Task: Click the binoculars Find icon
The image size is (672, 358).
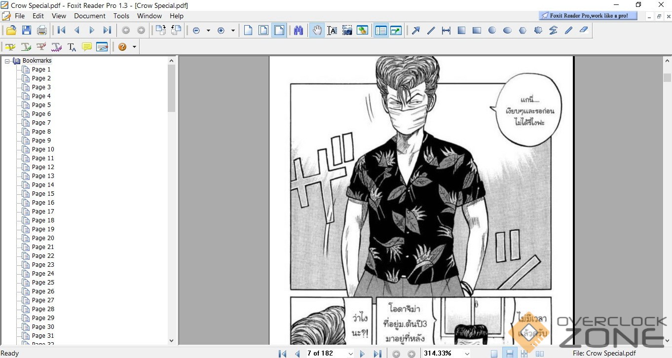Action: [x=299, y=31]
